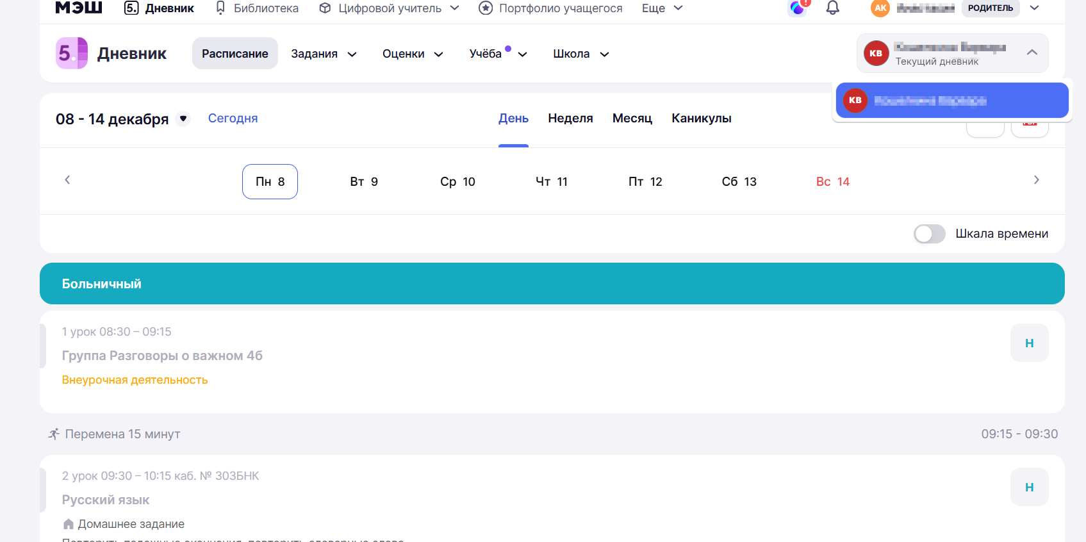Open the user account chevron next to РОДИТЕЛЬ

pos(1035,8)
